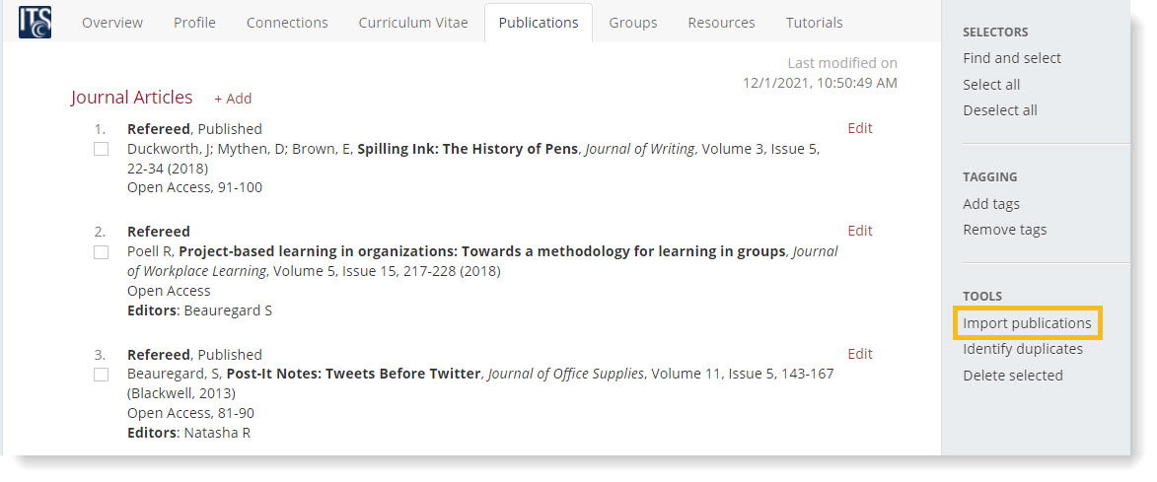Click Delete selected in Tools
The image size is (1157, 482).
[x=1013, y=376]
